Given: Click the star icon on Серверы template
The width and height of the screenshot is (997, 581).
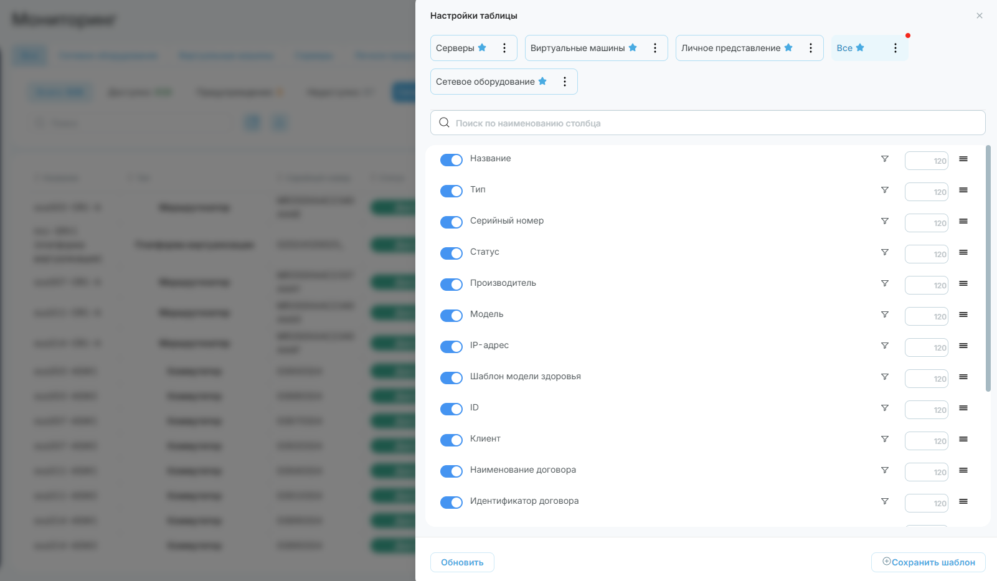Looking at the screenshot, I should click(x=482, y=47).
